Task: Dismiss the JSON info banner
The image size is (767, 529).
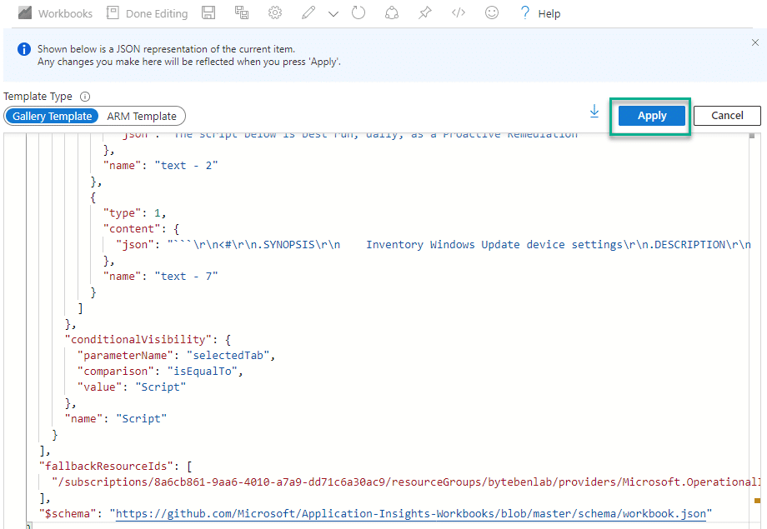Action: coord(755,42)
